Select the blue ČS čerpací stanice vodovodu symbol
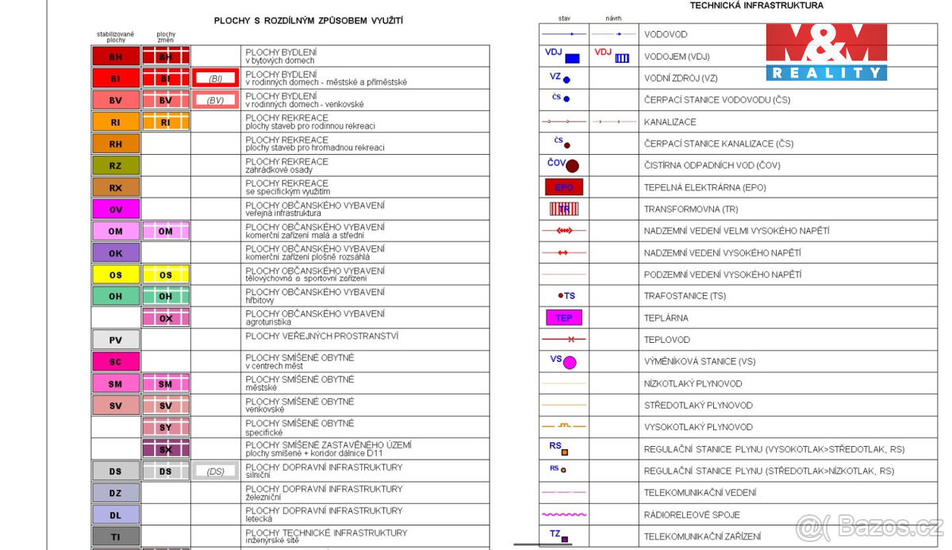 pyautogui.click(x=560, y=98)
